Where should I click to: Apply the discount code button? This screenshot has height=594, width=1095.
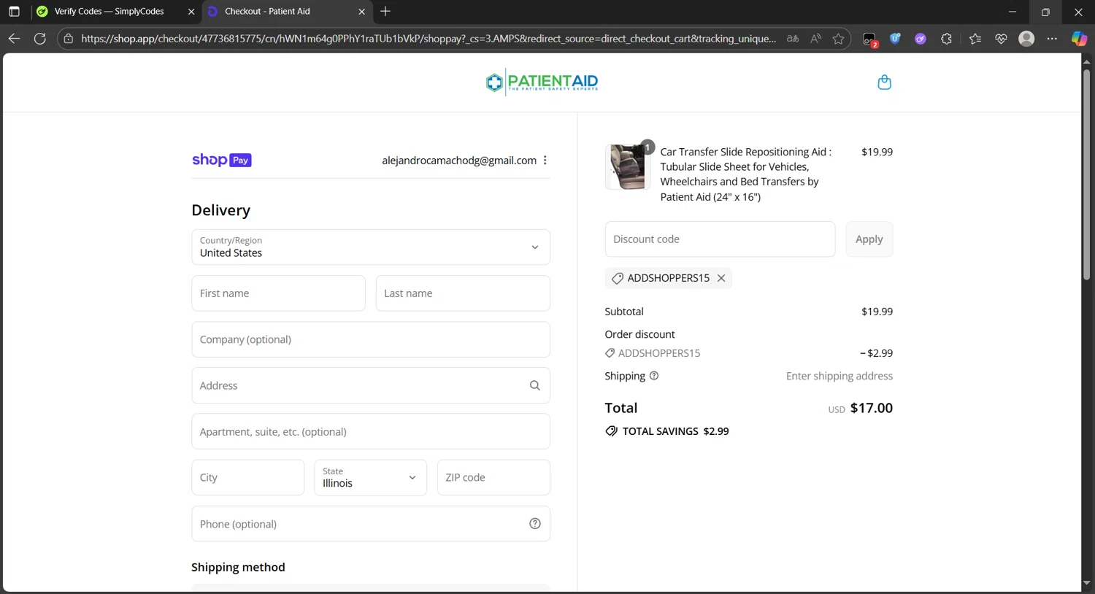(x=869, y=239)
